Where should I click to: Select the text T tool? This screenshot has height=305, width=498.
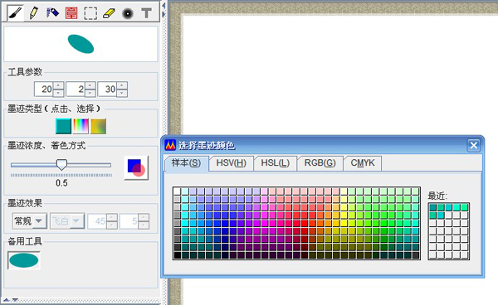[146, 13]
